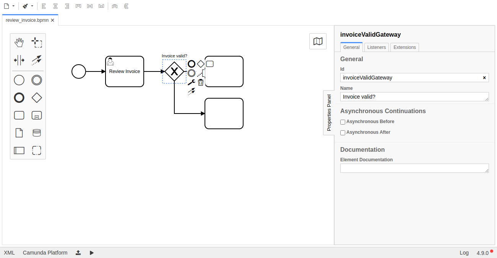Activate the lasso selection tool
497x258 pixels.
[37, 42]
